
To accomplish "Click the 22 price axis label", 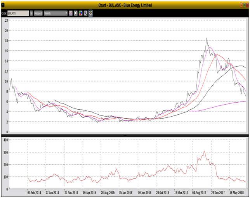I will coord(6,20).
